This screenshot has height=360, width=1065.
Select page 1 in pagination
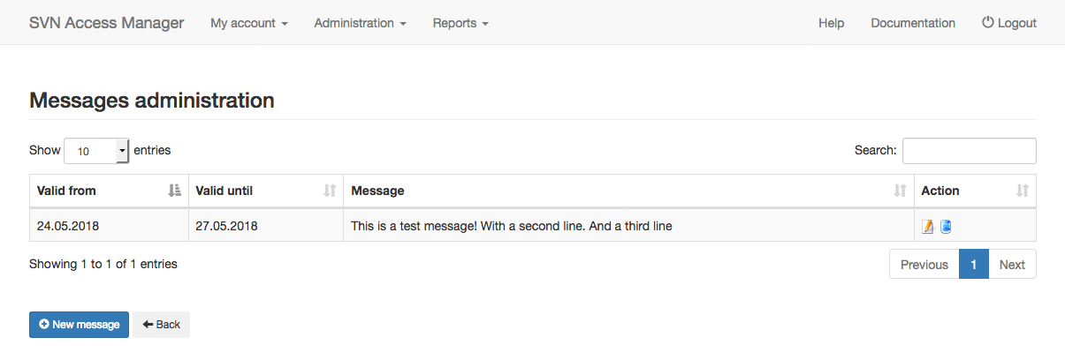(973, 265)
